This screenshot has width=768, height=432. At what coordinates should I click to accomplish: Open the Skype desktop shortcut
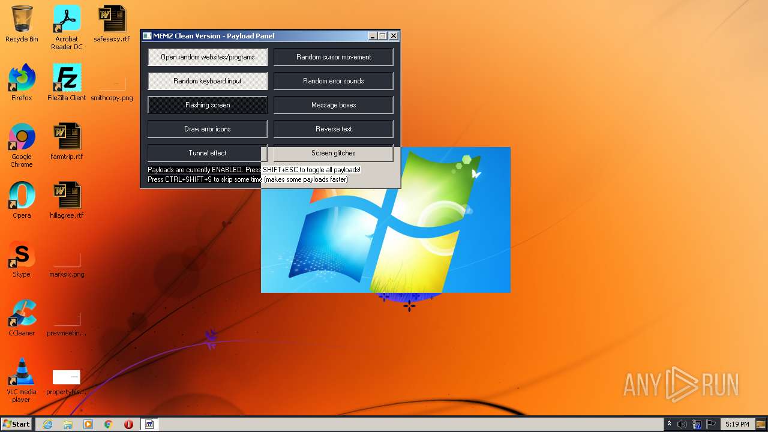click(22, 259)
